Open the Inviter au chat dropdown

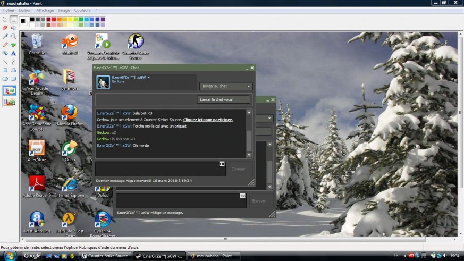coord(226,86)
